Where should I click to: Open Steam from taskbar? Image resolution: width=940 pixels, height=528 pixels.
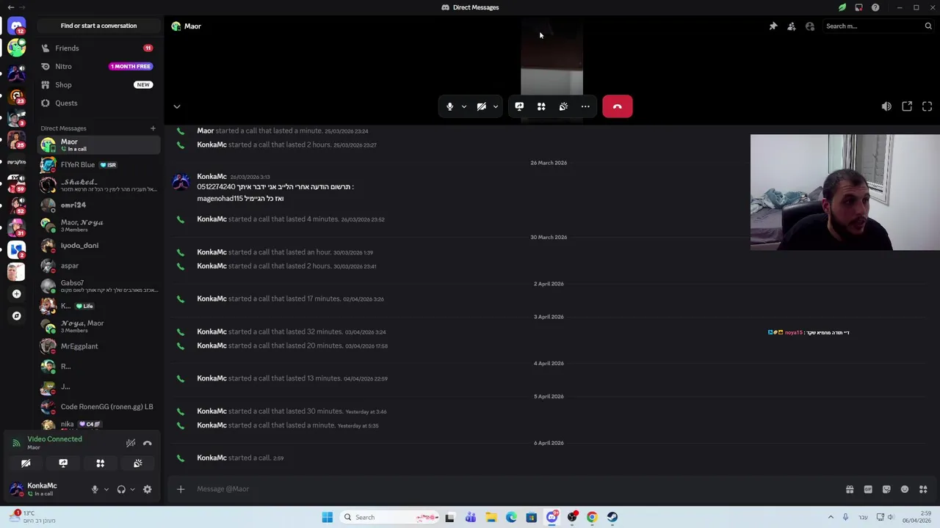[612, 517]
